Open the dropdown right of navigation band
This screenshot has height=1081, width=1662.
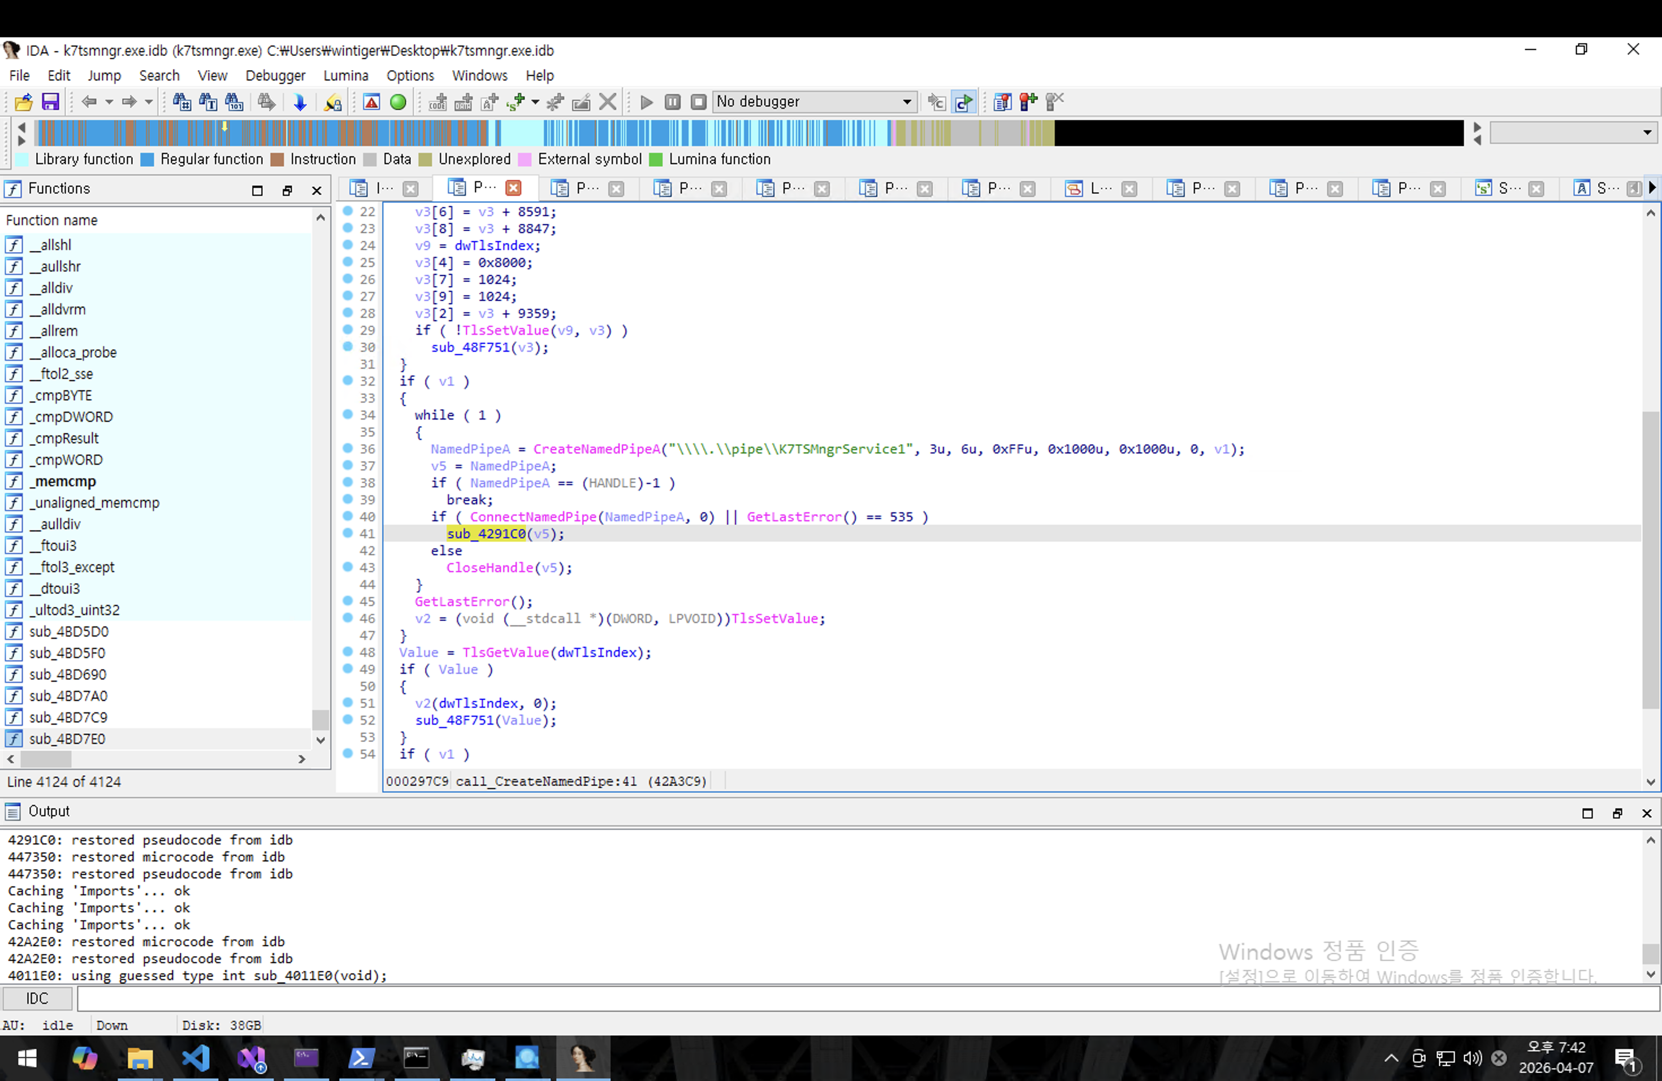click(1647, 133)
